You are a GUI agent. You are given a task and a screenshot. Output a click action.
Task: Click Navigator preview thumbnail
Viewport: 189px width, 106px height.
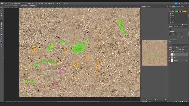click(x=155, y=53)
